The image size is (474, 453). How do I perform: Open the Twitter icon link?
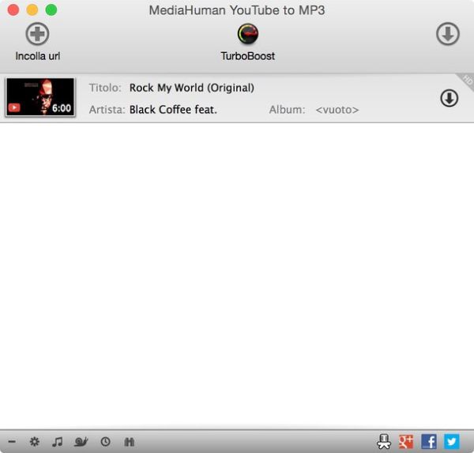point(451,442)
